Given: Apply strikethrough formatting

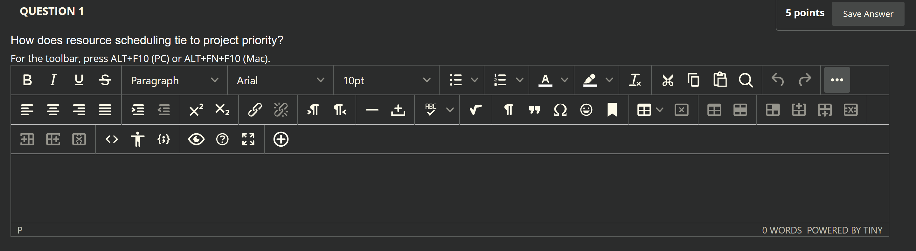Looking at the screenshot, I should tap(105, 80).
